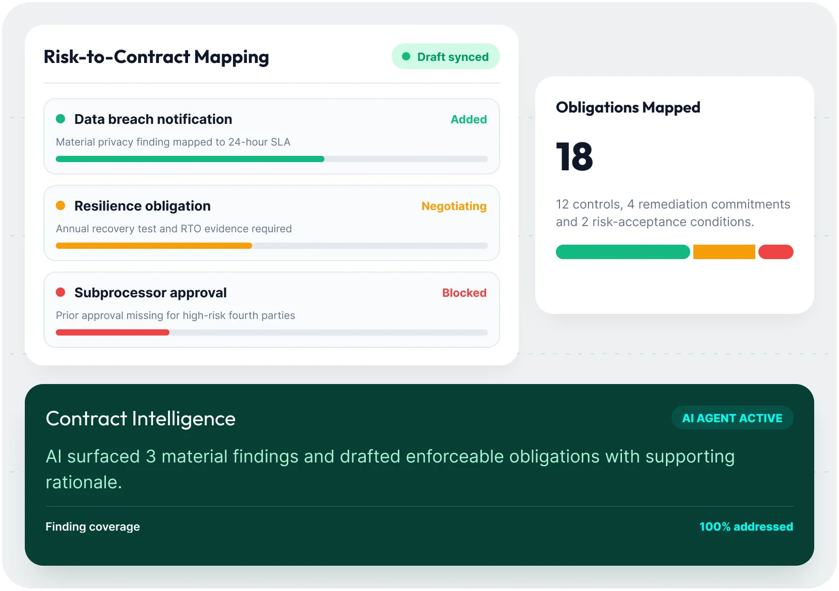Select orange segment of Obligations Mapped bar
The image size is (839, 591).
[x=724, y=252]
